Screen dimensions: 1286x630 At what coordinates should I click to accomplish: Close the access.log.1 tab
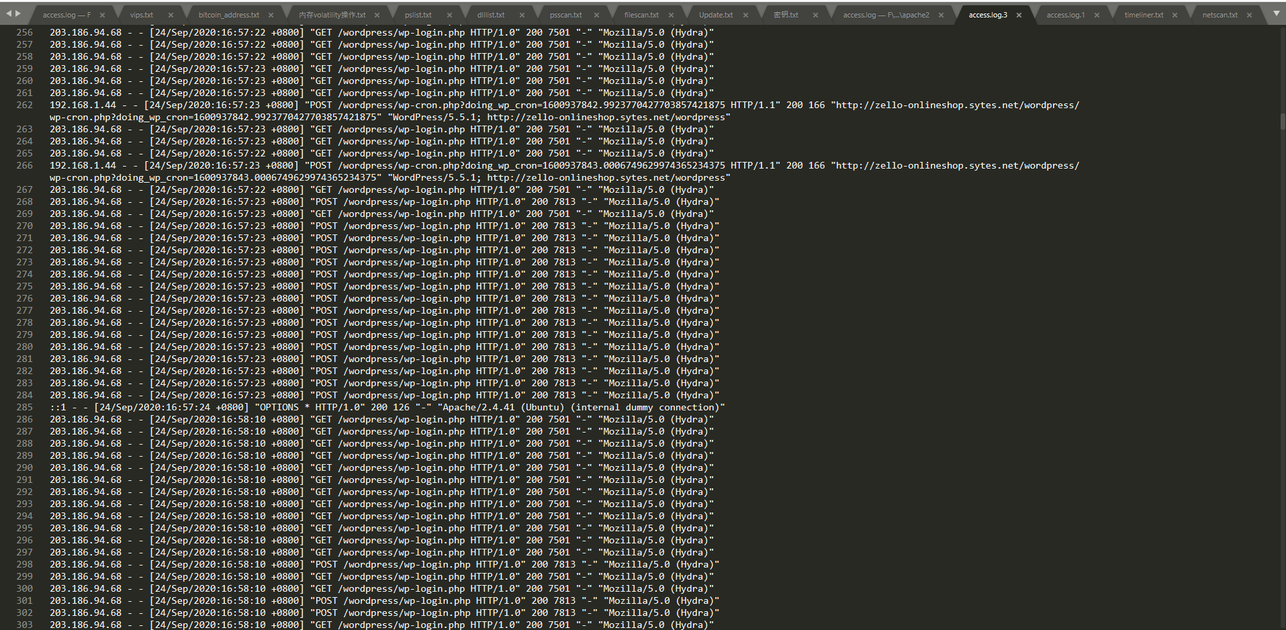click(x=1097, y=15)
